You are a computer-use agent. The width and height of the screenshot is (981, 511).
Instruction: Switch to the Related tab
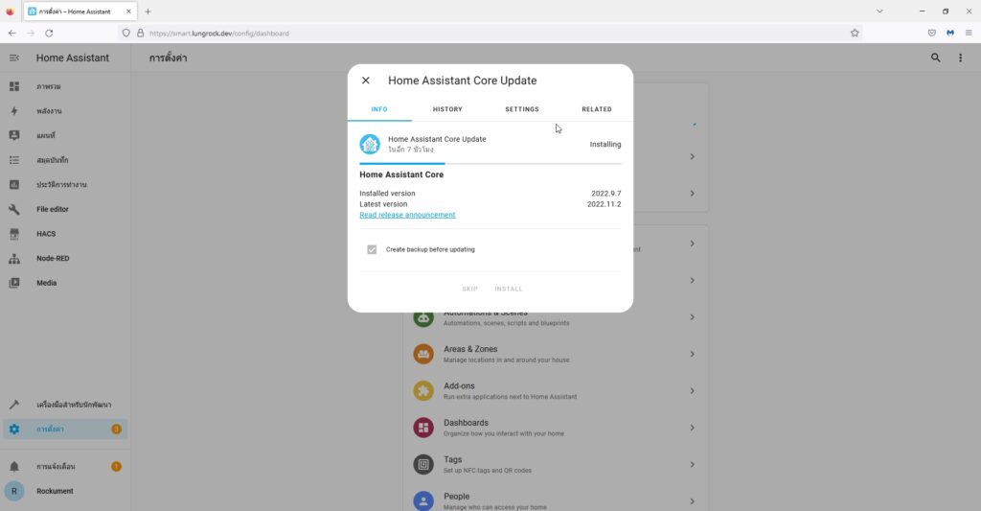coord(596,109)
